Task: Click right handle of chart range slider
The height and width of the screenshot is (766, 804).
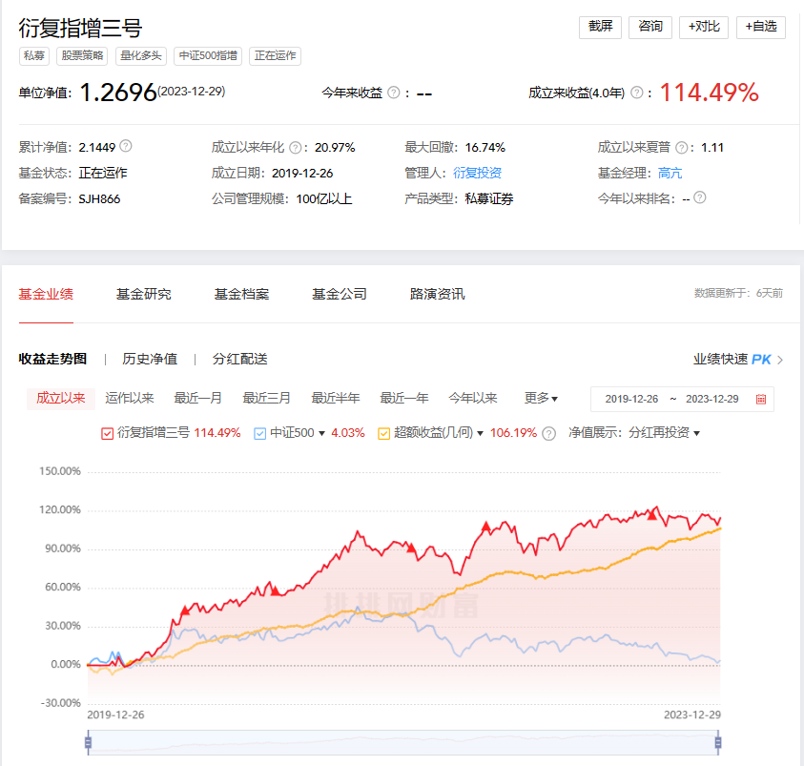Action: coord(718,742)
